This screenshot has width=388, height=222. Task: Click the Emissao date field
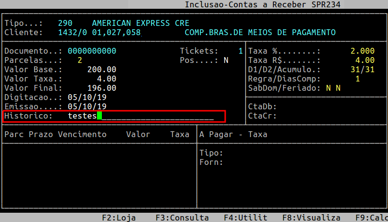click(87, 107)
